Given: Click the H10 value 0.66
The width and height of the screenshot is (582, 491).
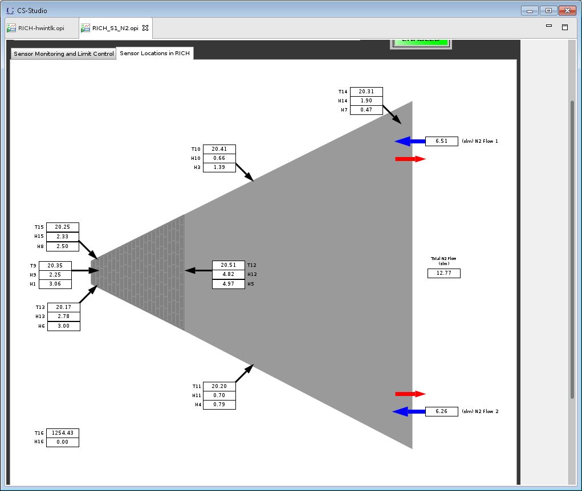Looking at the screenshot, I should coord(219,158).
